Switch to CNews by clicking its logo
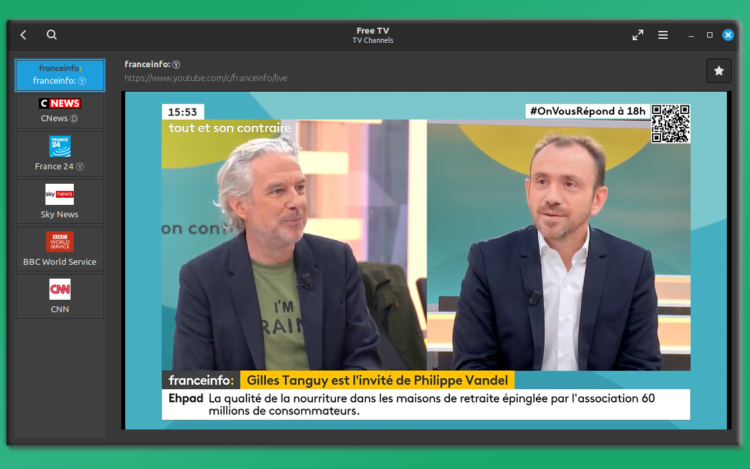 pyautogui.click(x=60, y=103)
